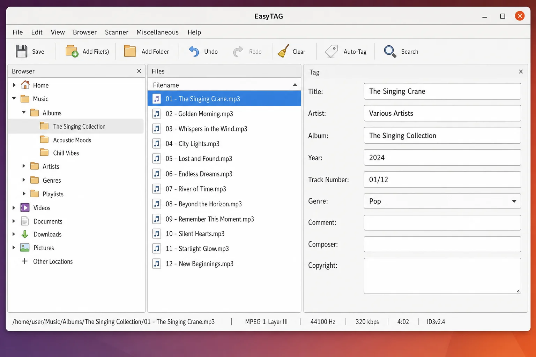Viewport: 536px width, 357px height.
Task: Click the Clear broom icon
Action: click(283, 51)
